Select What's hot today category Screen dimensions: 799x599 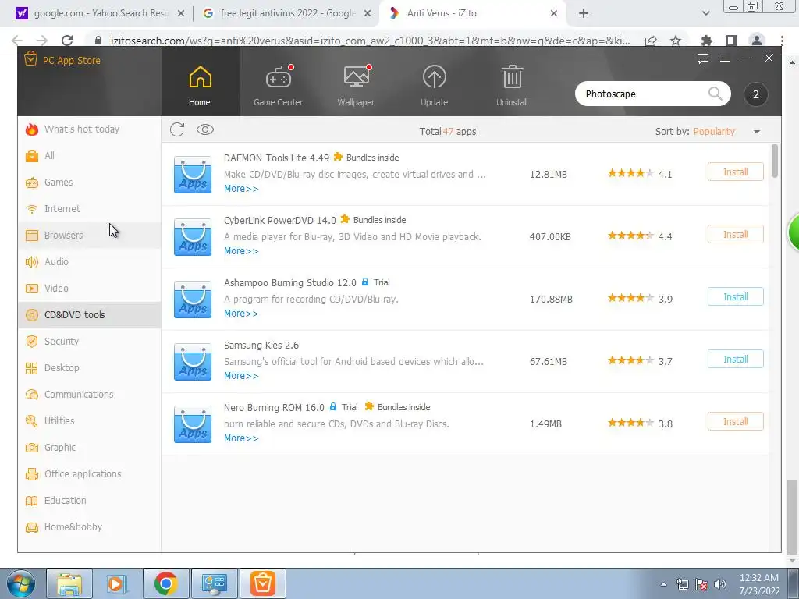pos(89,129)
